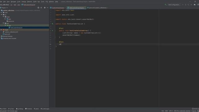The height and width of the screenshot is (112, 199).
Task: Click the CRLF line separator status entry
Action: click(166, 111)
